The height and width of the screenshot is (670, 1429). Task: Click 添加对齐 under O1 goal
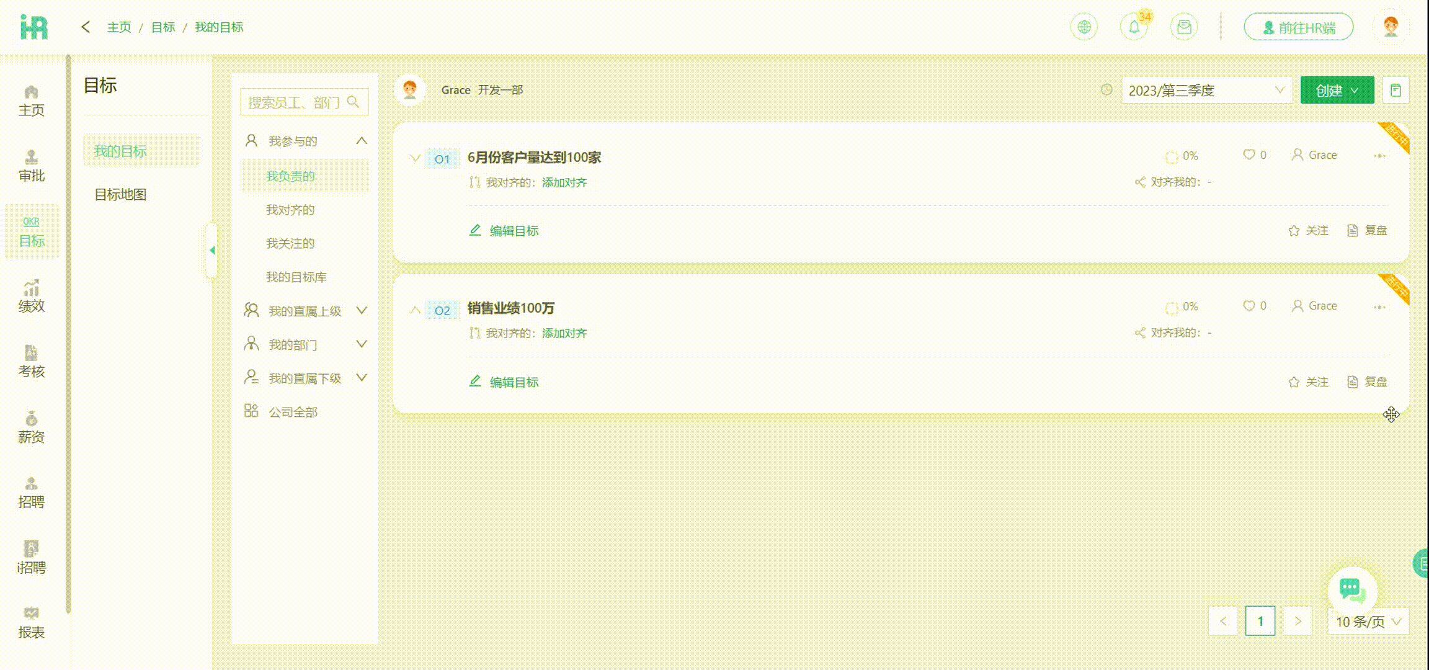pyautogui.click(x=564, y=182)
